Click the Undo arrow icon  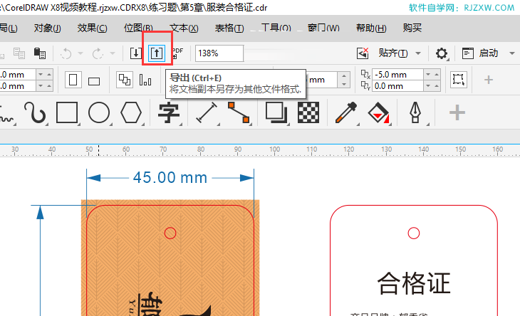(x=66, y=53)
